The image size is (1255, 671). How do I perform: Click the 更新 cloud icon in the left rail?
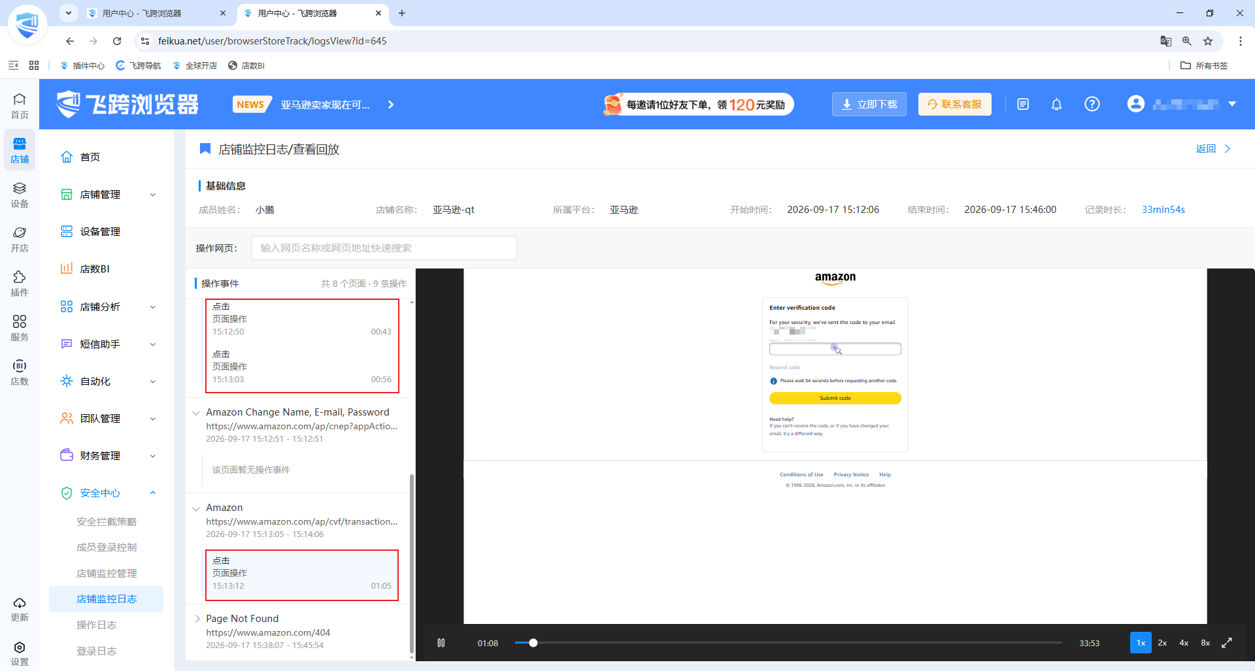point(20,609)
